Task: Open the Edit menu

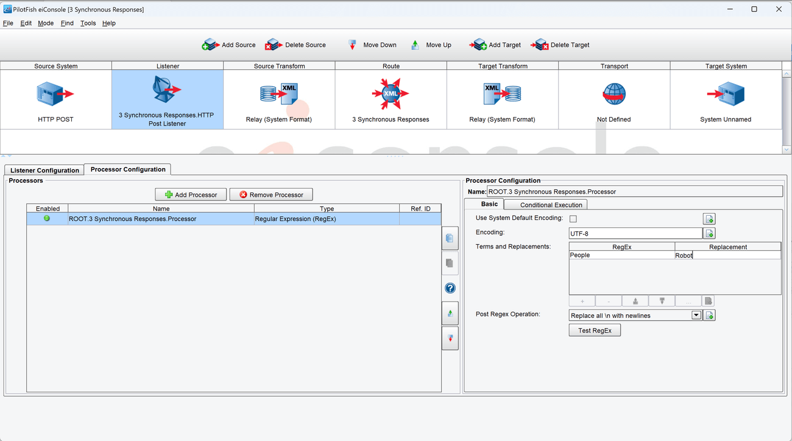Action: pos(26,23)
